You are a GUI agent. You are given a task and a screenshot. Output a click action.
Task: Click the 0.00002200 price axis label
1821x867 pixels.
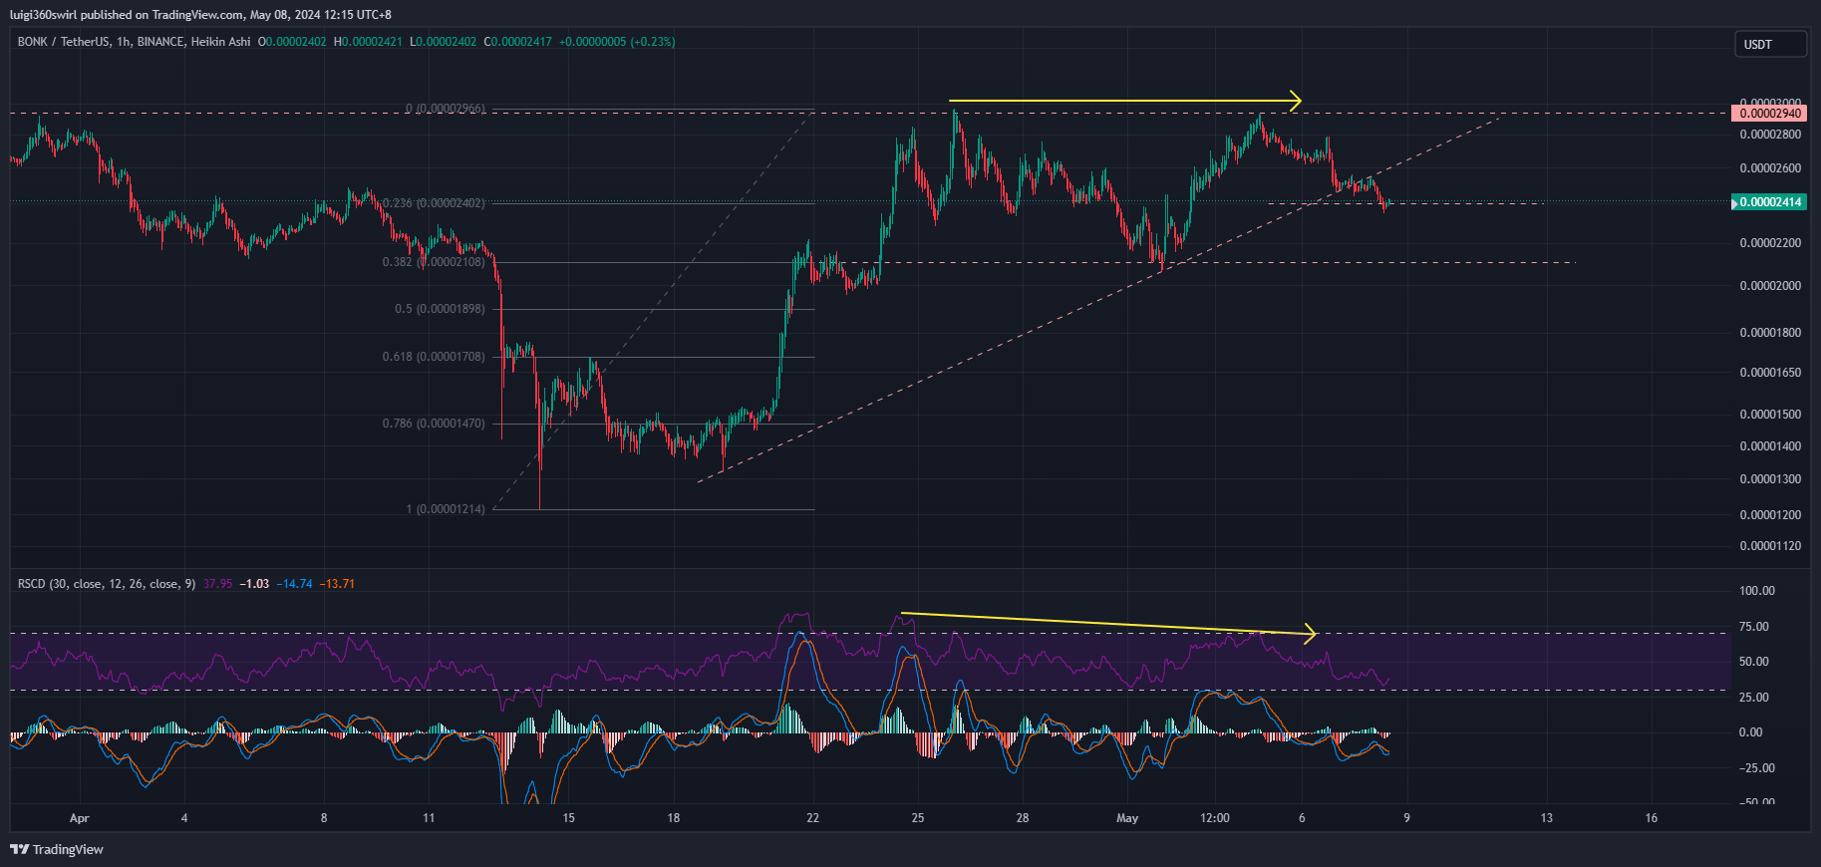[x=1770, y=243]
